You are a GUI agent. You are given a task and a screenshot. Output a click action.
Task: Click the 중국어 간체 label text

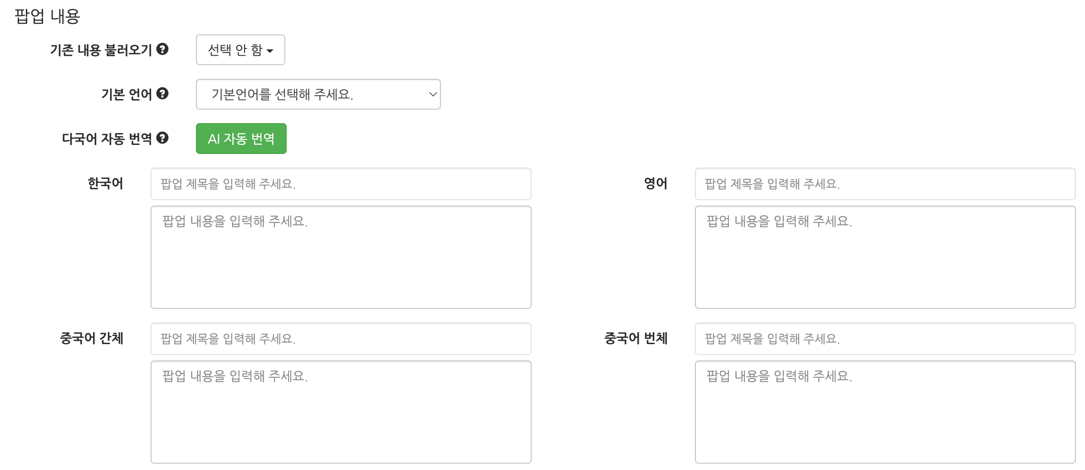tap(92, 338)
